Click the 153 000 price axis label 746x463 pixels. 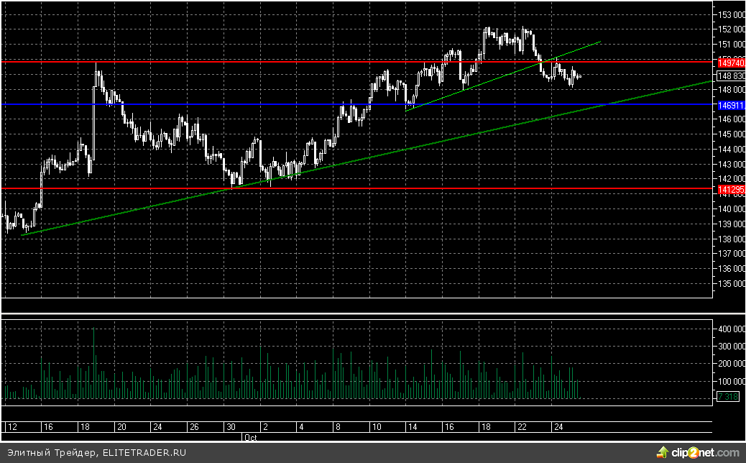[732, 14]
